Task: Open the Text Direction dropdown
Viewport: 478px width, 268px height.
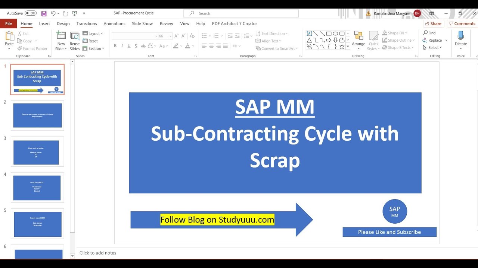Action: pos(272,33)
